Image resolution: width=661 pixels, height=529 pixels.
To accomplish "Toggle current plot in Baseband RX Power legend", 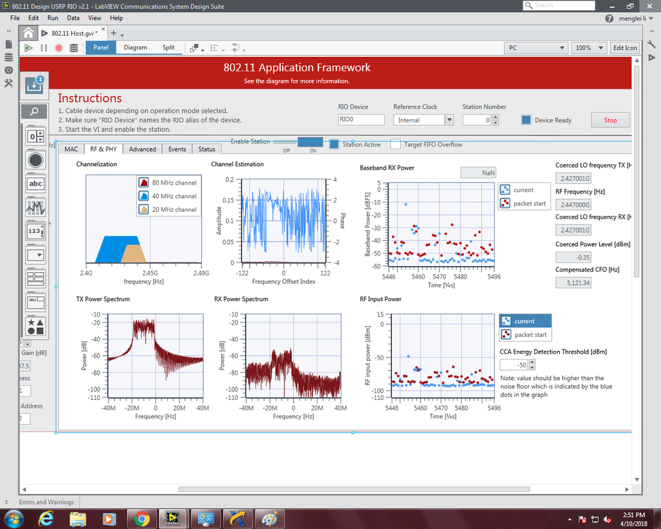I will 505,190.
